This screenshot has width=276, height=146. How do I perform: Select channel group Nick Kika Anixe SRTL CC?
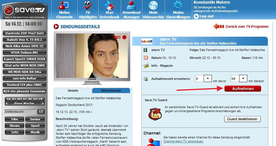coord(24,46)
